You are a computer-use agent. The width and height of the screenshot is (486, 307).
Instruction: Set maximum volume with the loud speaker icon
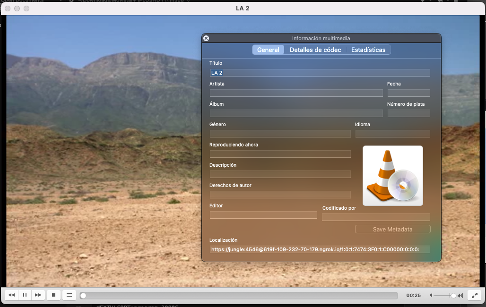point(460,295)
